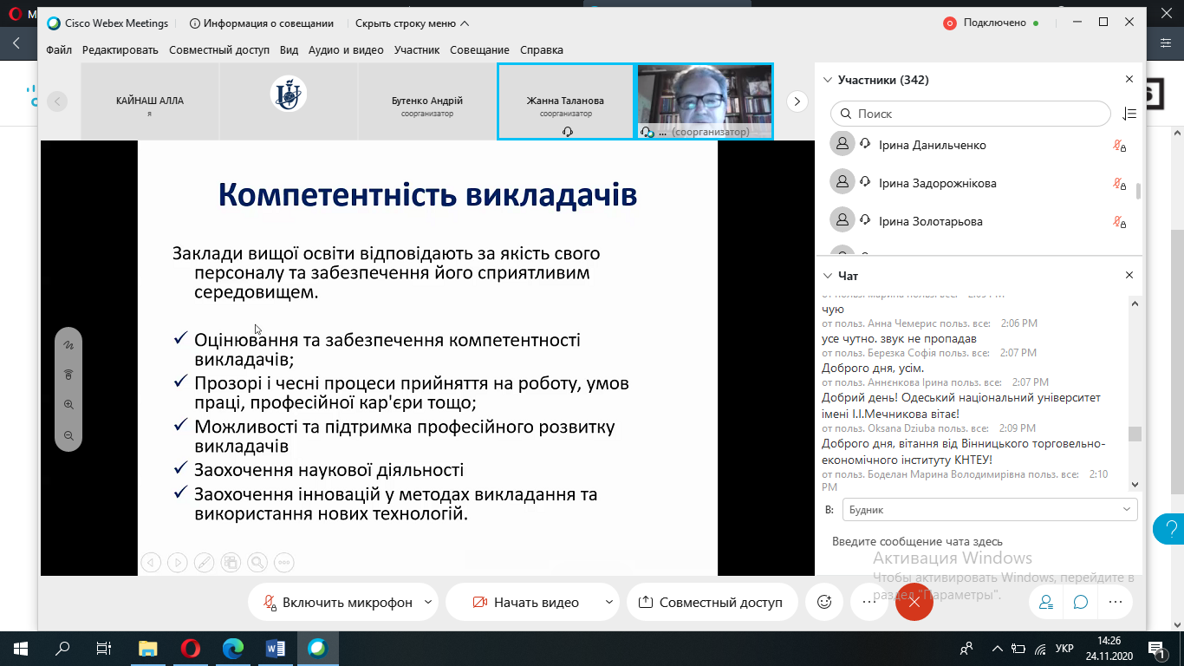Open the Совместный доступ menu

(x=219, y=49)
